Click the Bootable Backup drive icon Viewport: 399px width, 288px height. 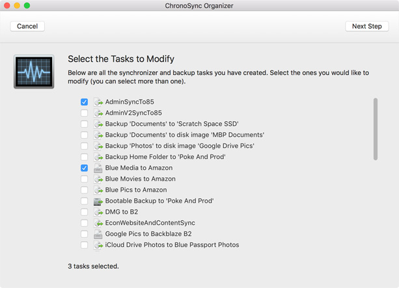pyautogui.click(x=98, y=201)
